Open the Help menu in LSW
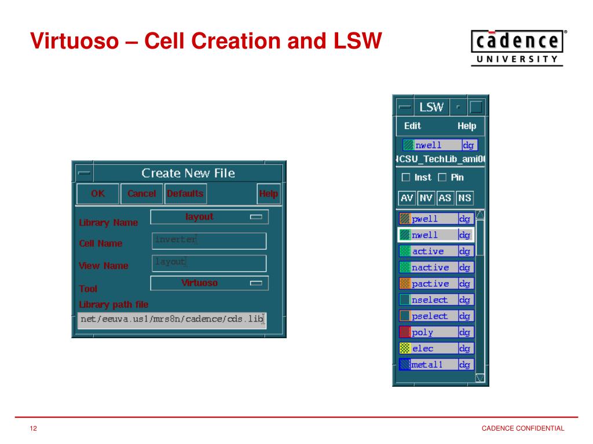Viewport: 593px width, 444px height. (467, 126)
